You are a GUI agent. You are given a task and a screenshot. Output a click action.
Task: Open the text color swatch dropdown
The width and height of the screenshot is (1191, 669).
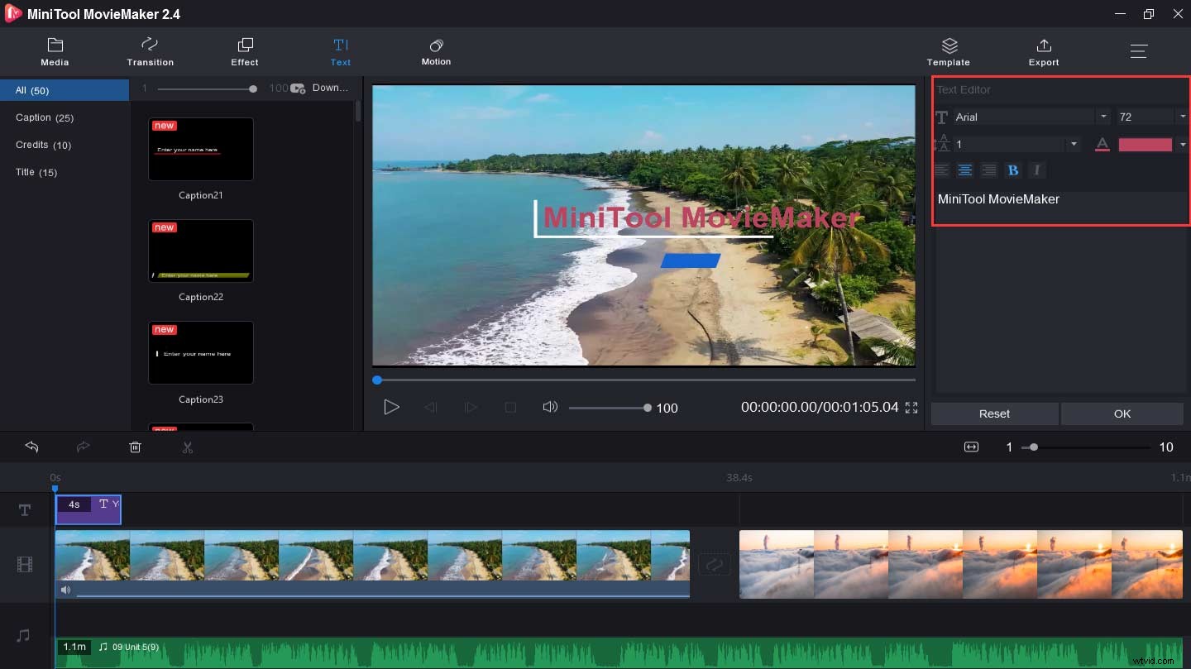(1183, 144)
